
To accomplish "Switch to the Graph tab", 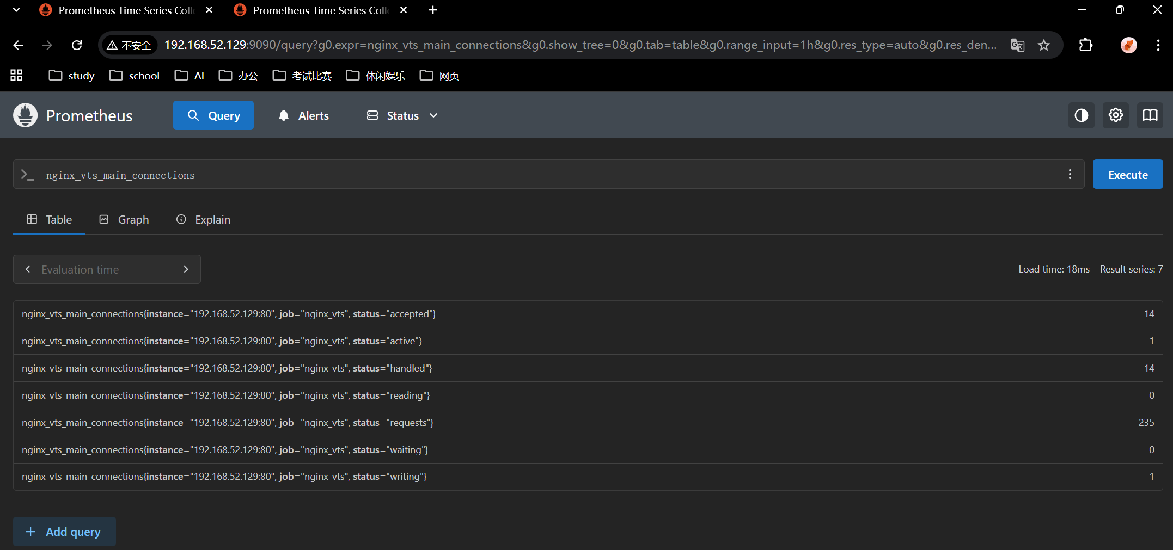I will click(124, 219).
